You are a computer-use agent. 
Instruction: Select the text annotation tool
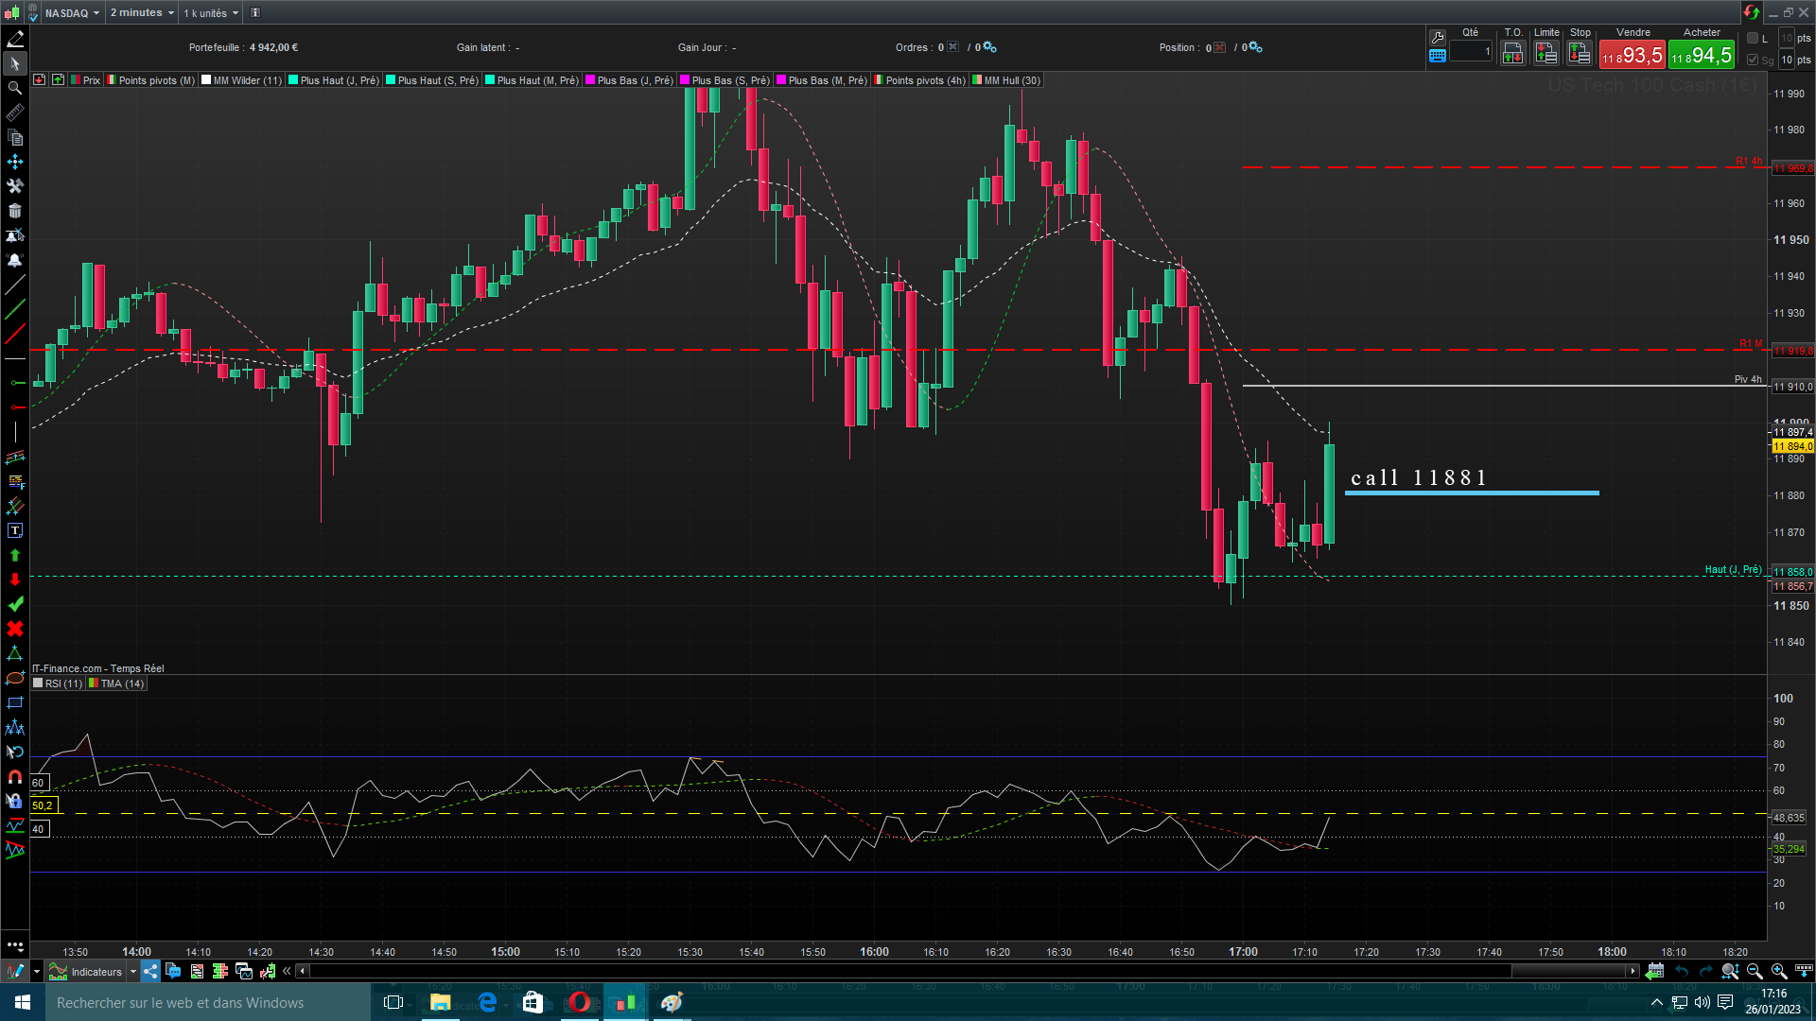click(15, 531)
